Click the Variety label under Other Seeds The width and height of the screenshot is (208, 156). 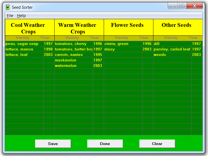(x=171, y=38)
